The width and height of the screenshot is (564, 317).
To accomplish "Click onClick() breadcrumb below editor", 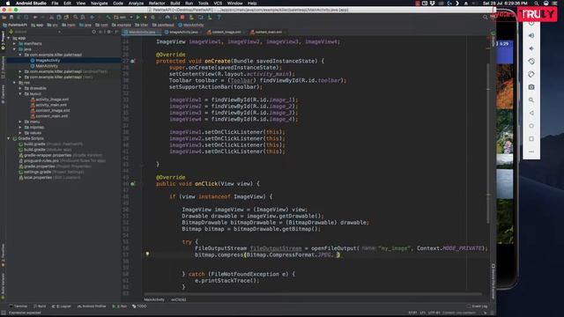I will (x=178, y=299).
